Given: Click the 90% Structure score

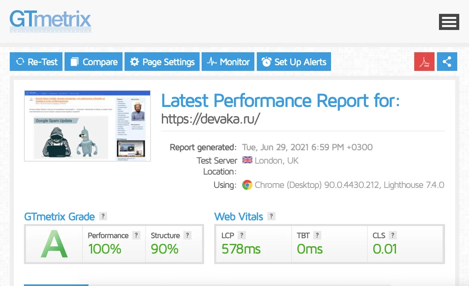Looking at the screenshot, I should click(x=164, y=249).
